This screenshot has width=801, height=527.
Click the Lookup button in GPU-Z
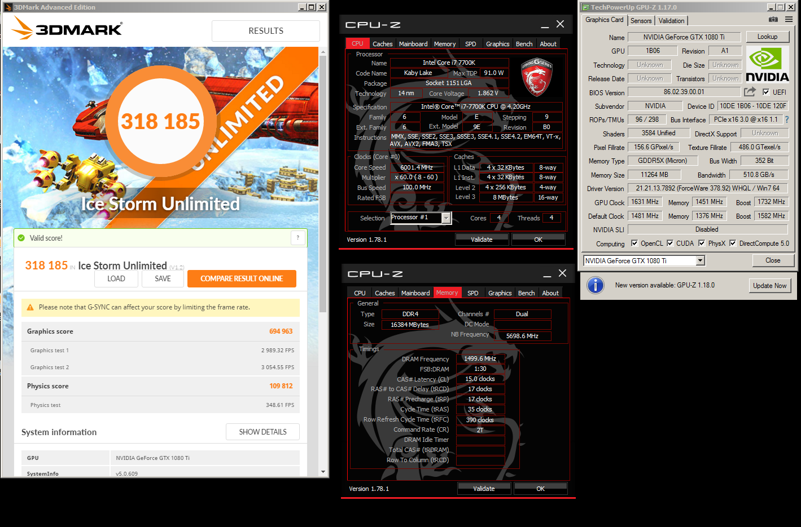pyautogui.click(x=767, y=37)
